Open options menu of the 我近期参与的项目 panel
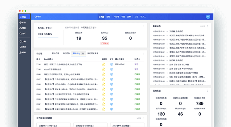 point(144,118)
